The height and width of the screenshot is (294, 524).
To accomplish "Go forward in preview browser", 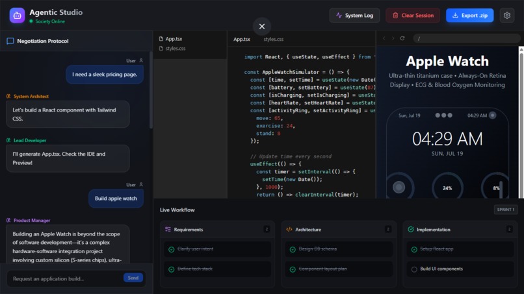I will (x=393, y=38).
